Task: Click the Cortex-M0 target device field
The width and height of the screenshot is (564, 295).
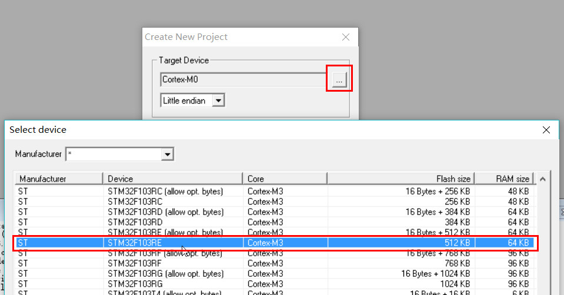Action: point(243,79)
